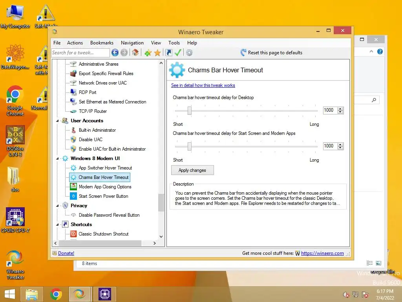402x302 pixels.
Task: Open the Actions menu
Action: 75,43
